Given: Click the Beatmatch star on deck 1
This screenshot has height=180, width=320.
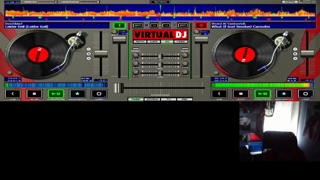Looking at the screenshot, I should (x=77, y=94).
